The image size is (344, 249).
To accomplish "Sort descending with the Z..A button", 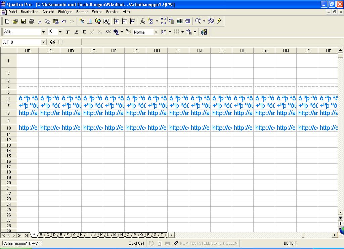I will pos(164,23).
